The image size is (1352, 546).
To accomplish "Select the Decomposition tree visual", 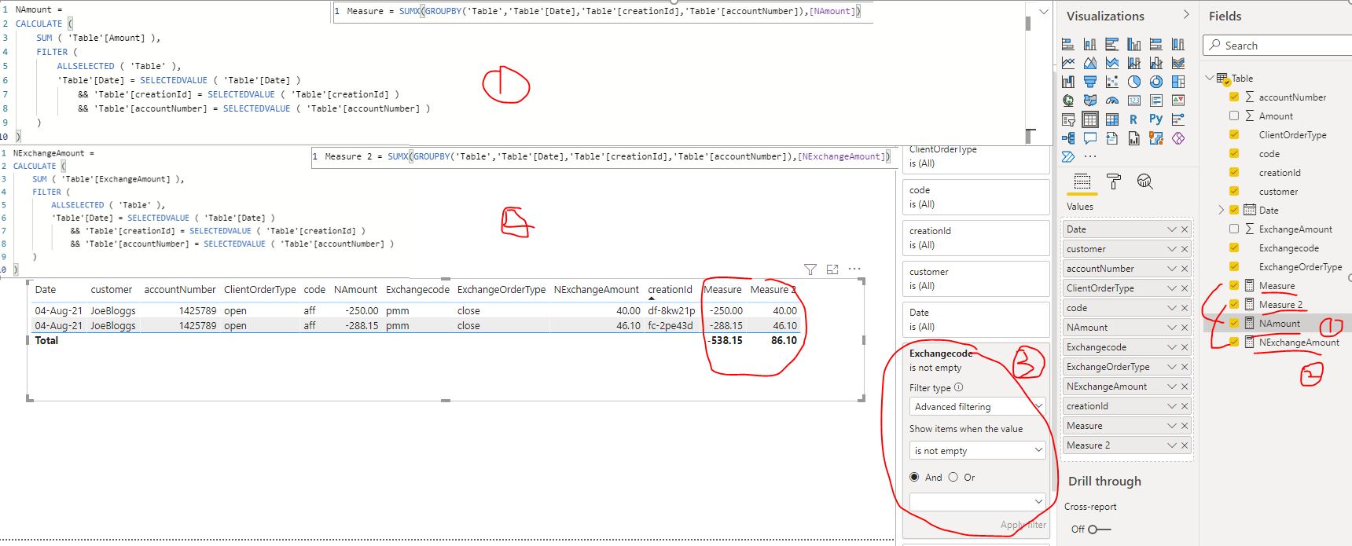I will pos(1067,138).
